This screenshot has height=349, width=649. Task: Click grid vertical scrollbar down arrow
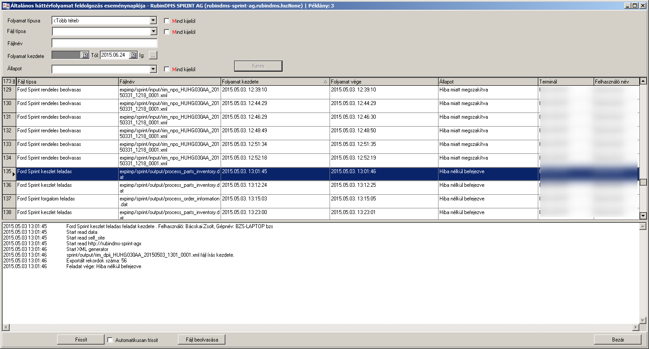click(643, 216)
